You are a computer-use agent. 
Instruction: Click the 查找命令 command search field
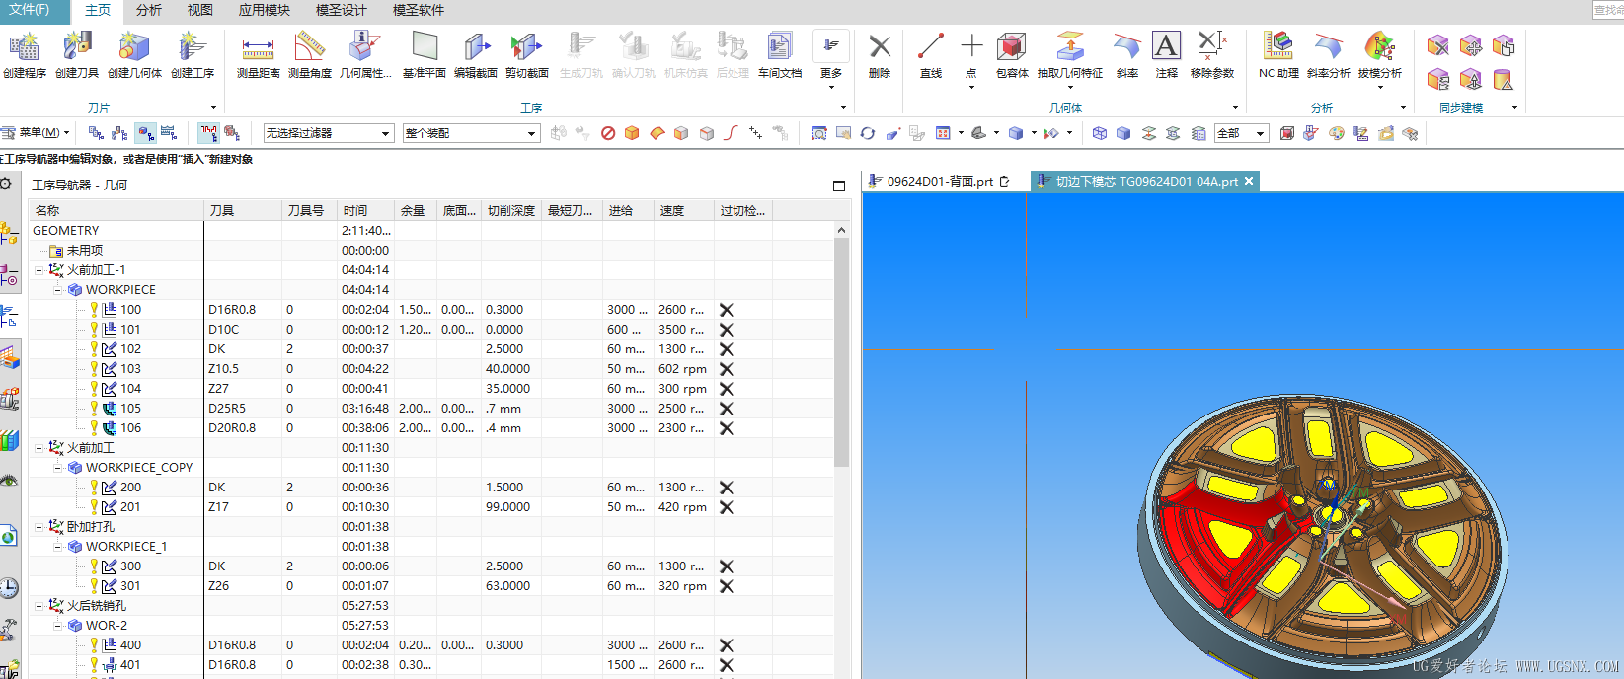(x=1608, y=10)
